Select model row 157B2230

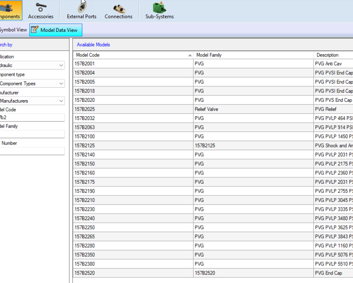point(213,209)
